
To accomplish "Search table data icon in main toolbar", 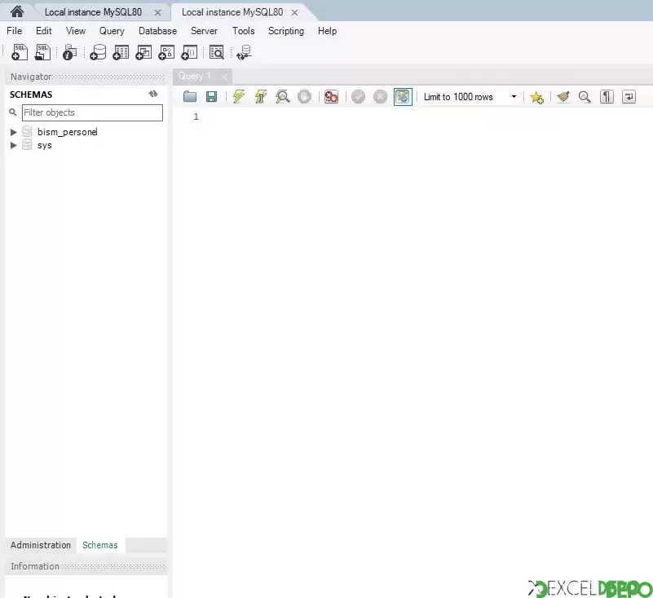I will pyautogui.click(x=217, y=52).
